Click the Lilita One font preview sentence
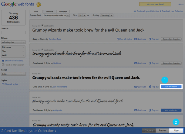The width and height of the screenshot is (185, 134). coord(86,78)
